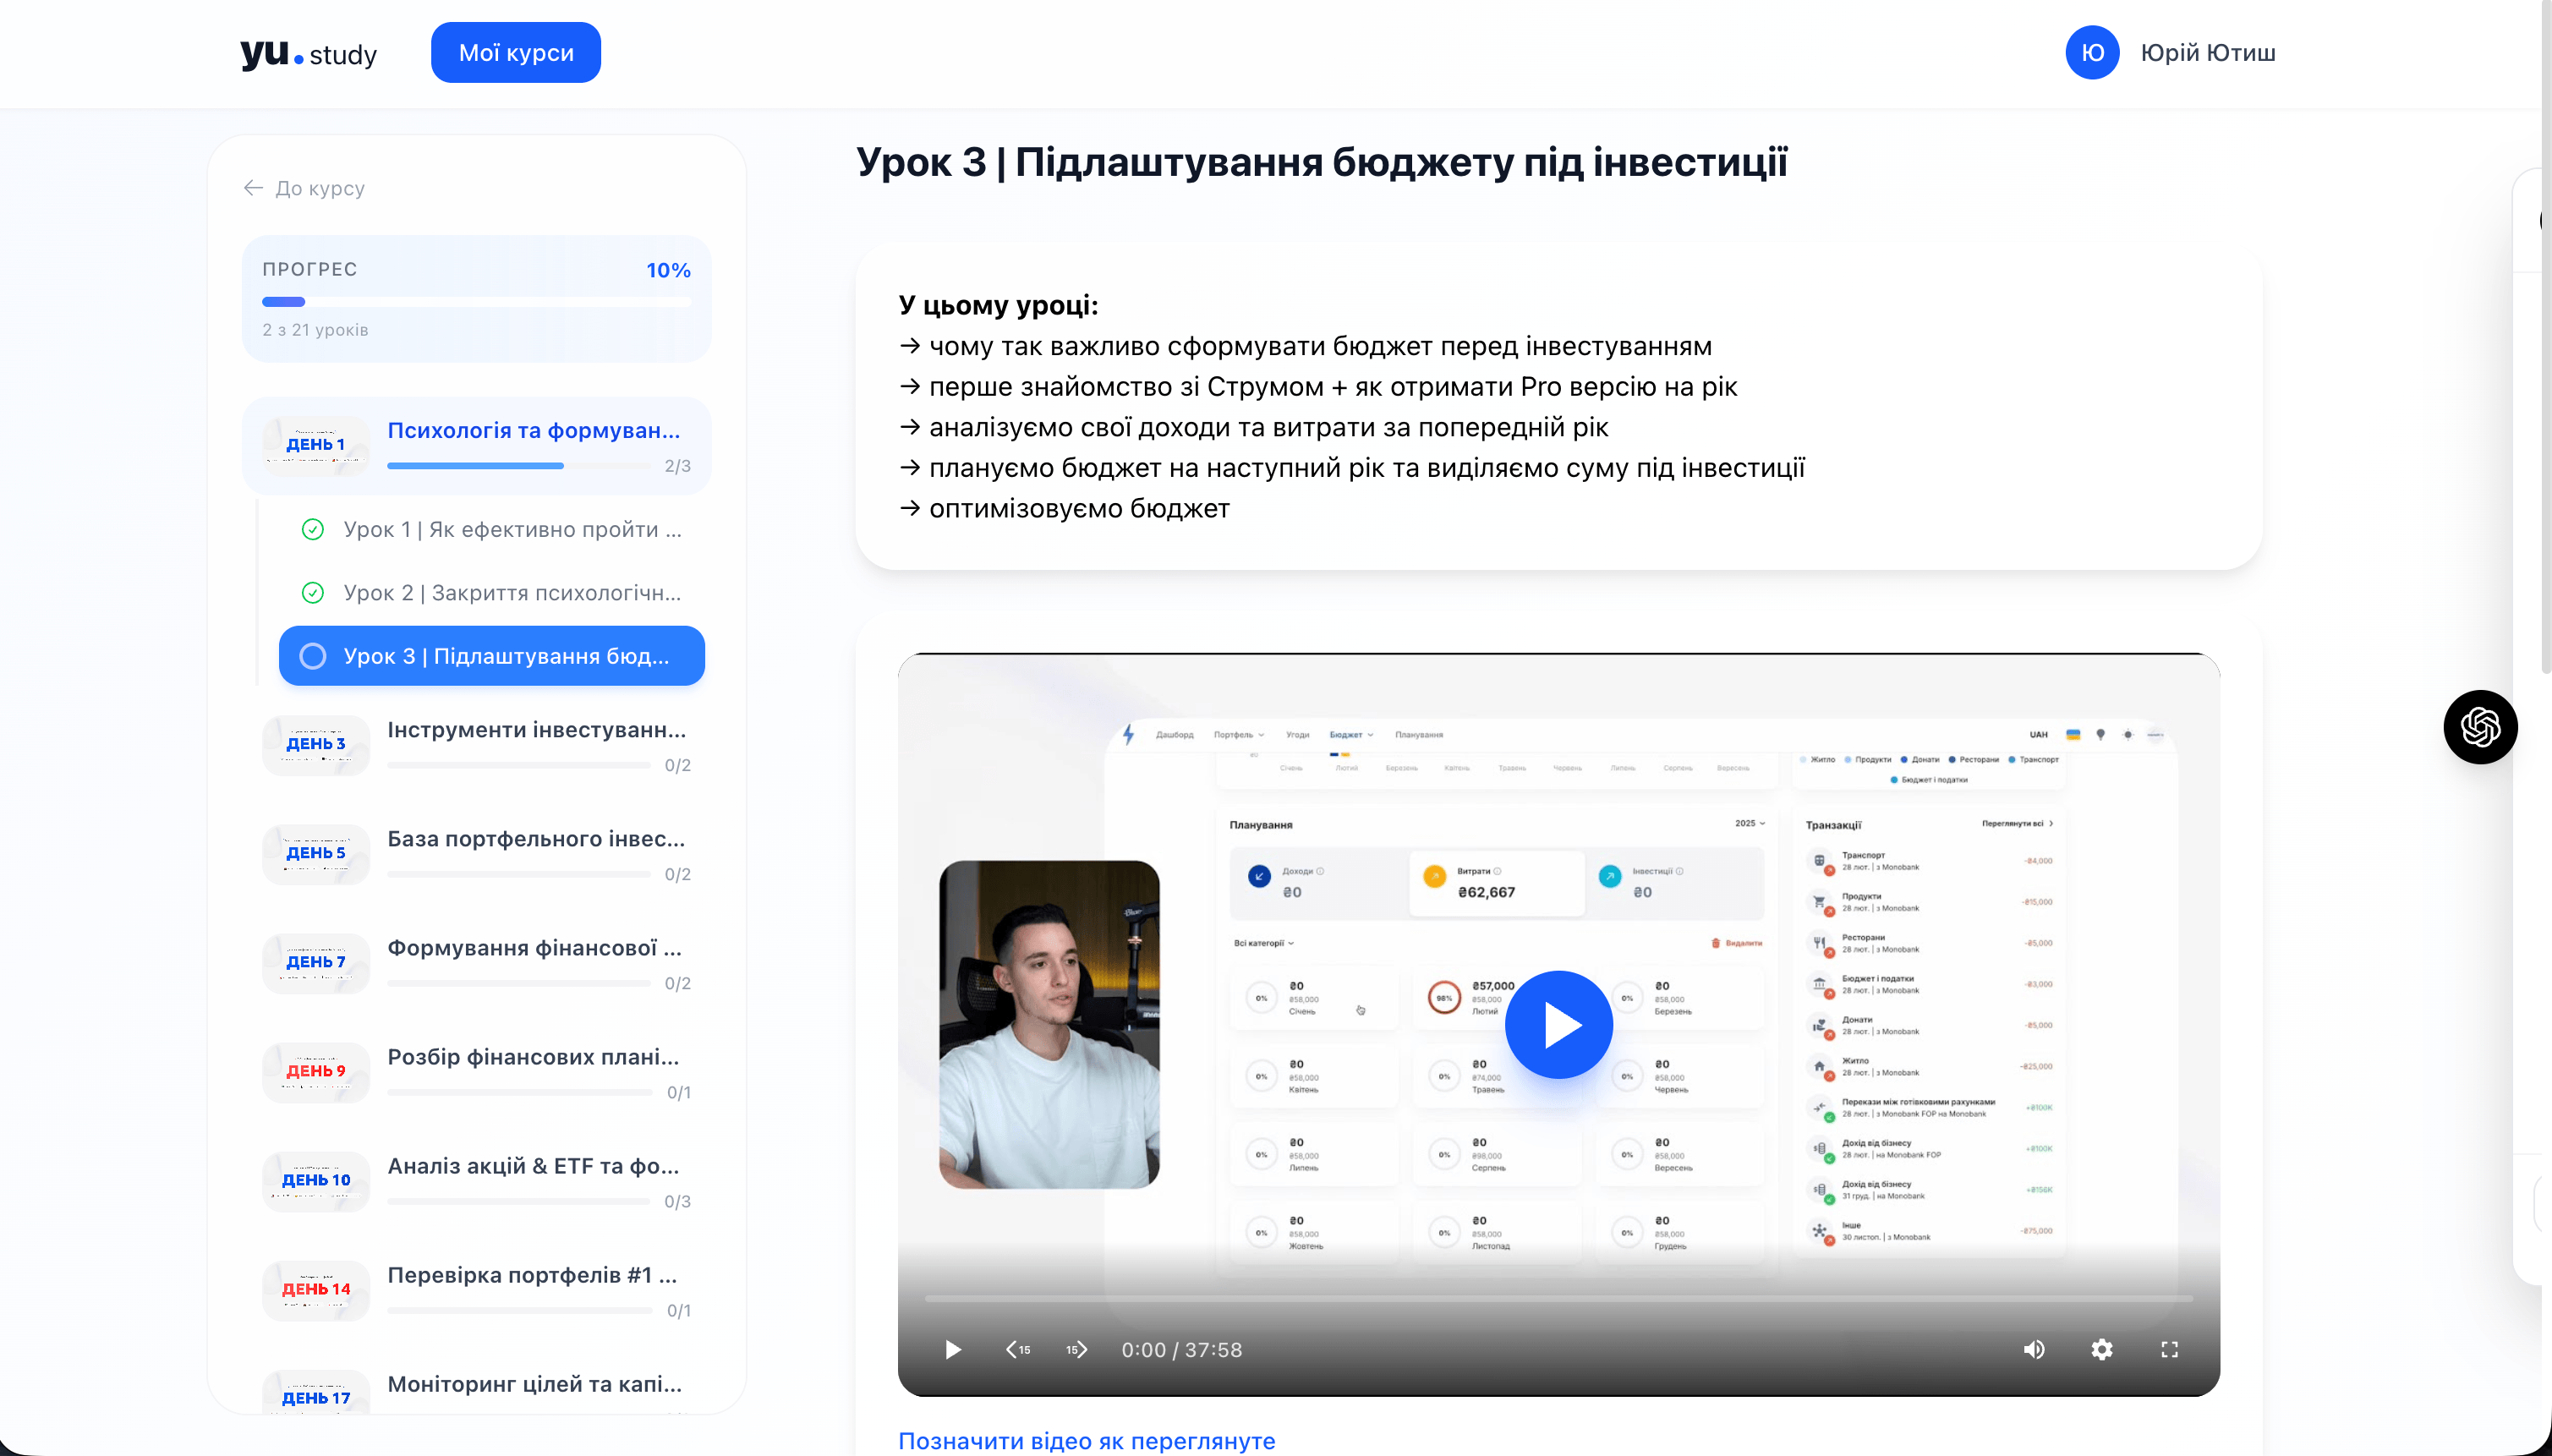The image size is (2552, 1456).
Task: Mark the video as watched
Action: click(x=1088, y=1440)
